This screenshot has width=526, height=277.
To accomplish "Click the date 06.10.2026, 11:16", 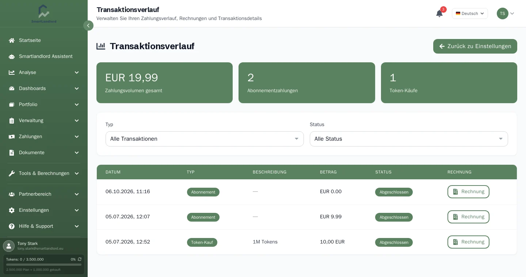I will coord(128,192).
